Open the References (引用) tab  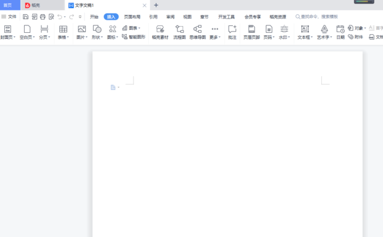(x=153, y=17)
